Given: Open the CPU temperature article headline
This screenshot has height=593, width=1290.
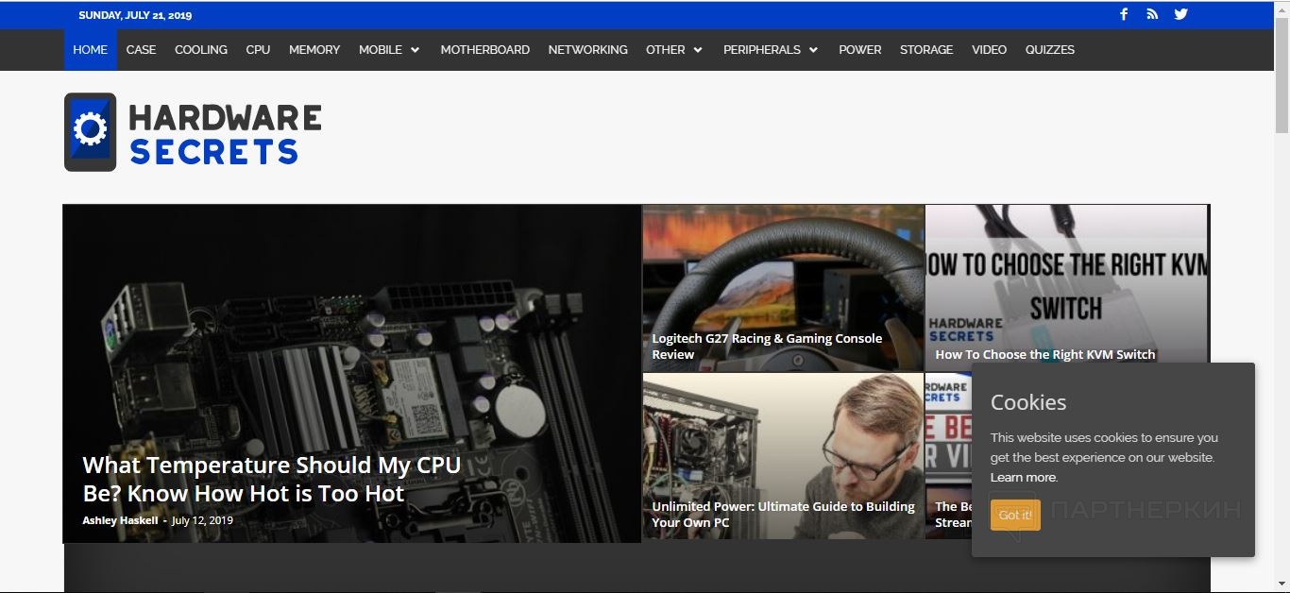Looking at the screenshot, I should point(272,479).
